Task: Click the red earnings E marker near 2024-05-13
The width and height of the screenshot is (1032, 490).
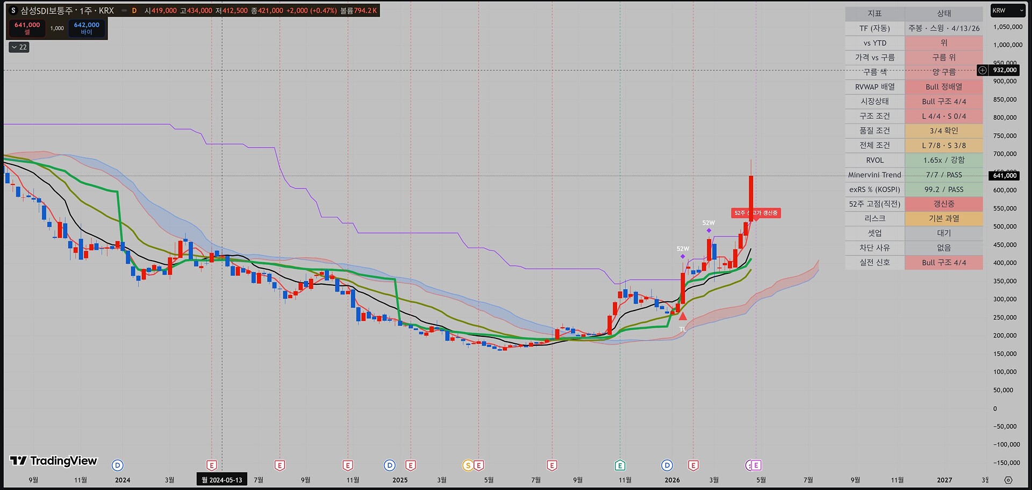Action: coord(212,465)
